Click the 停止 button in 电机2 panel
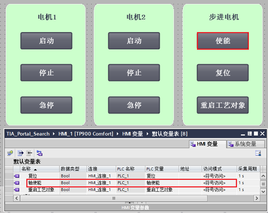This screenshot has width=268, height=213. tap(134, 73)
